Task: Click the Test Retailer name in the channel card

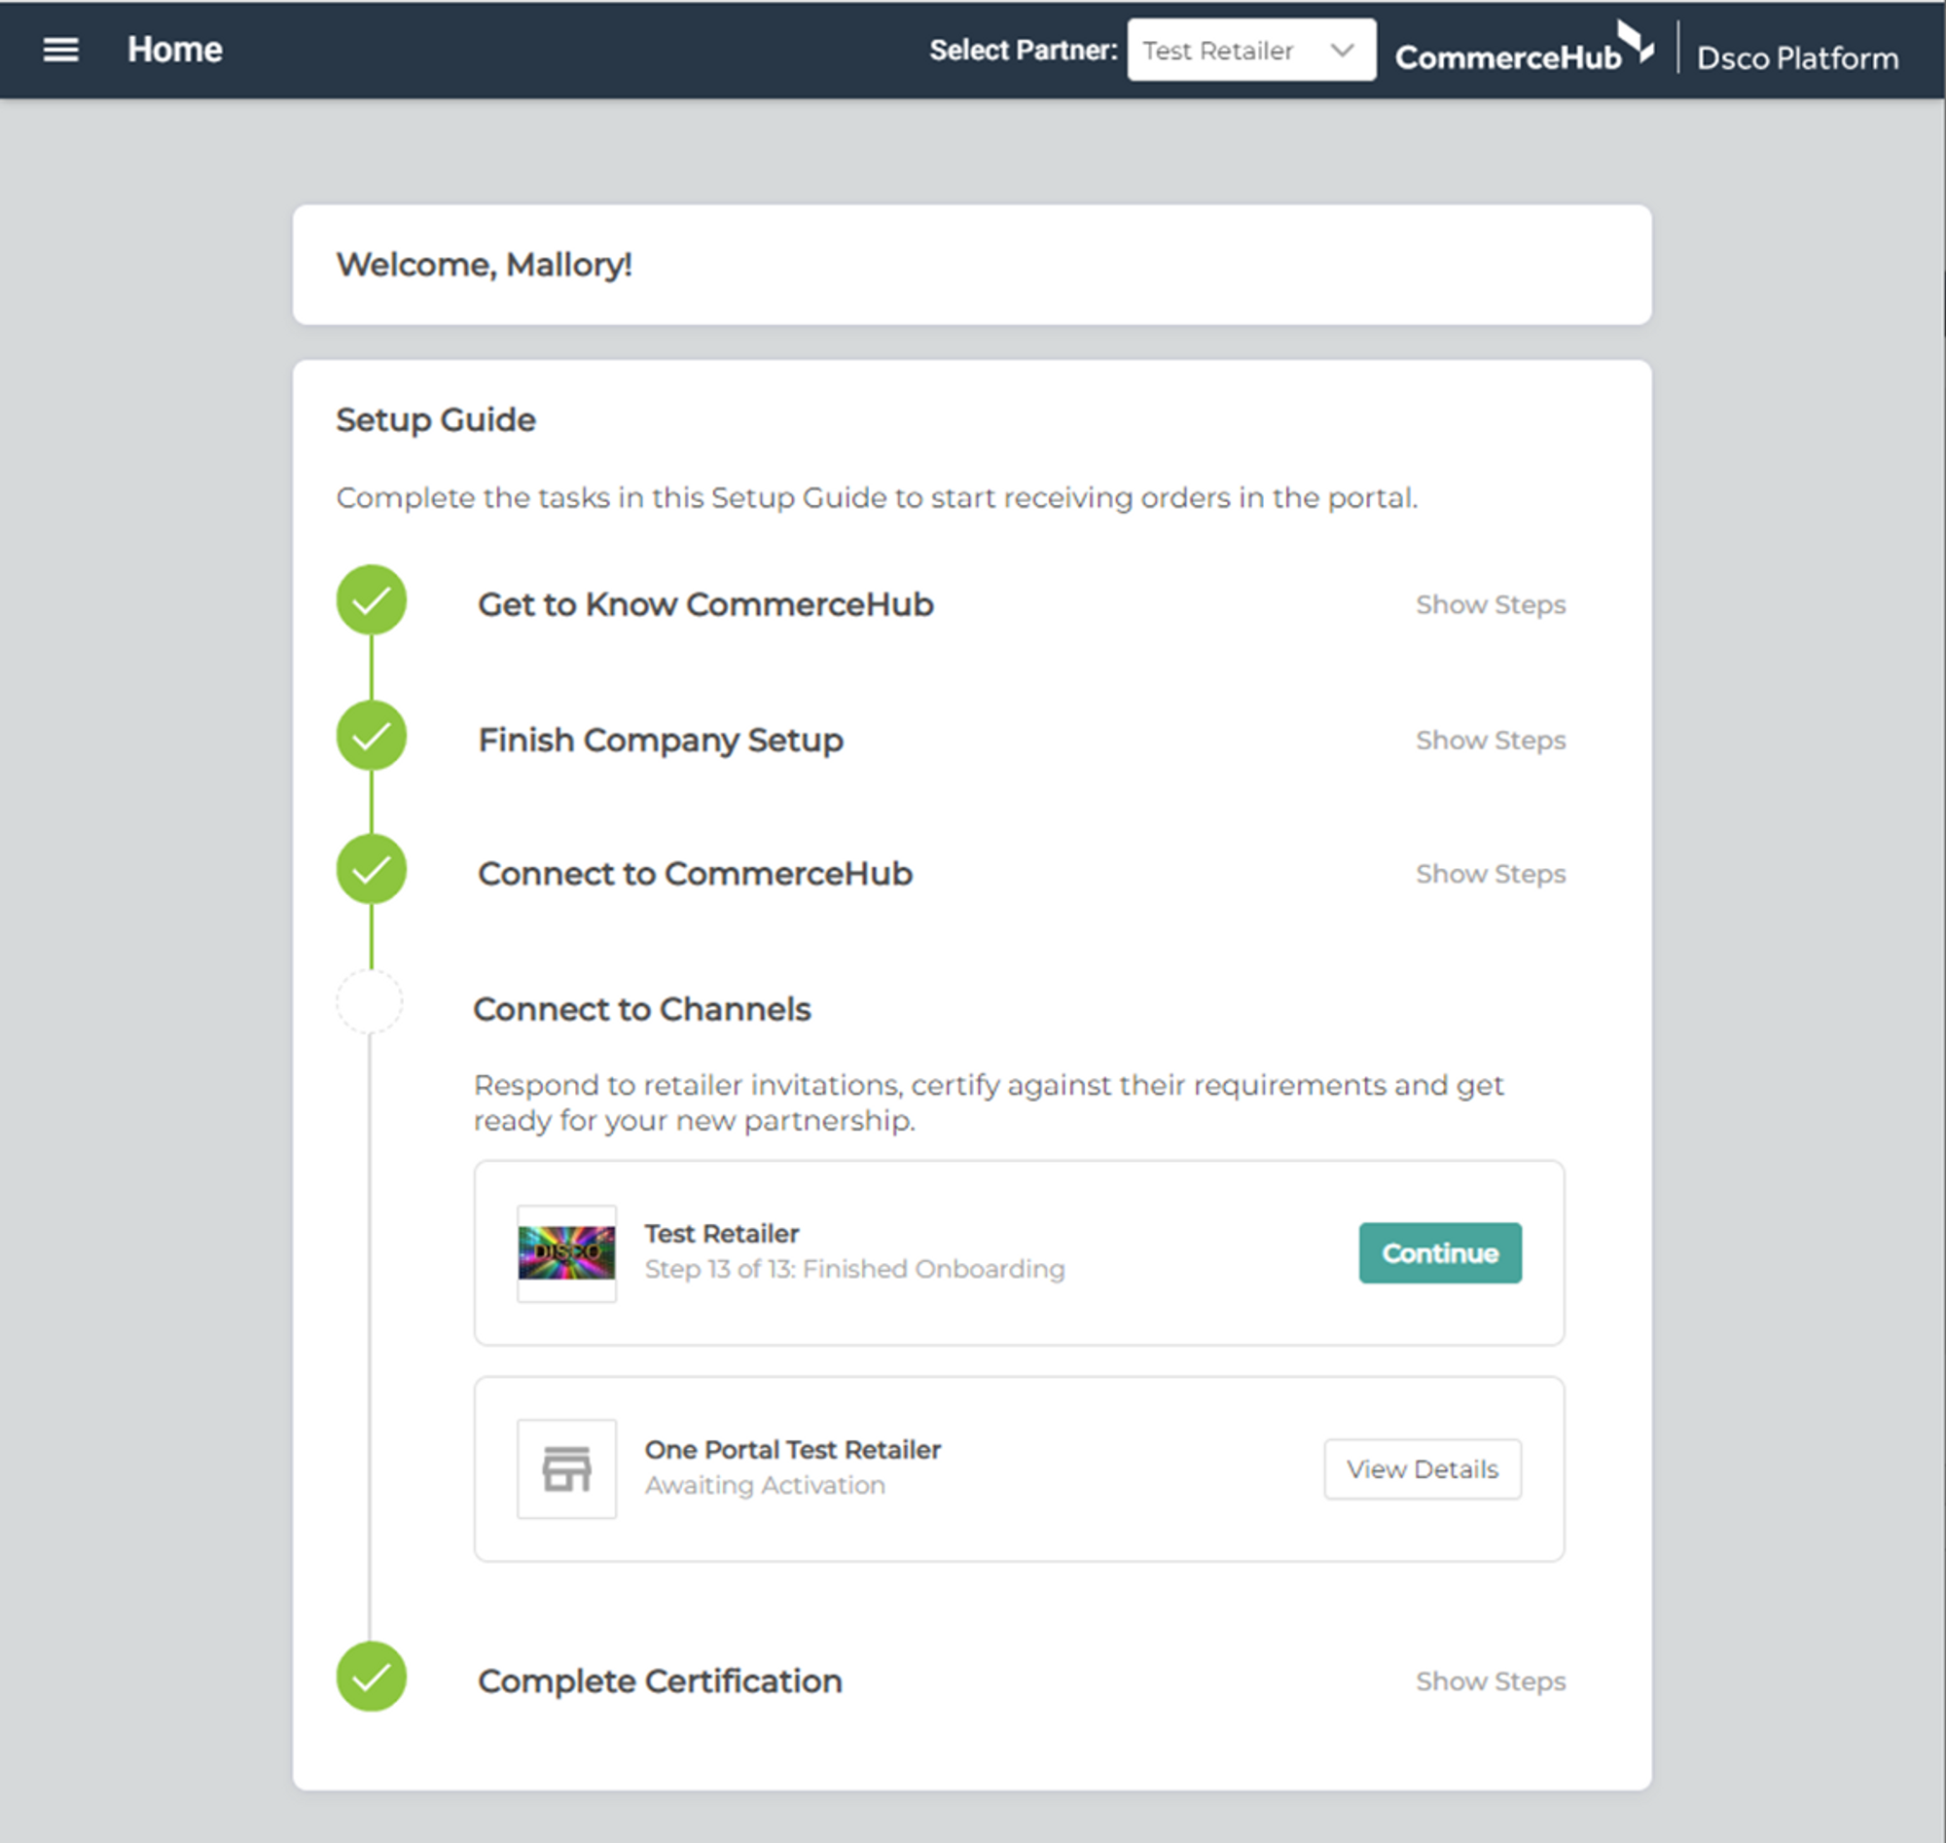Action: pyautogui.click(x=722, y=1234)
